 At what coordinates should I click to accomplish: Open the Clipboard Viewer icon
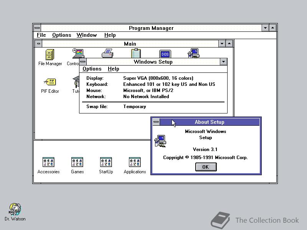136,53
